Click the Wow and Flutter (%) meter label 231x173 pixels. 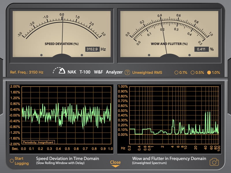tap(169, 44)
